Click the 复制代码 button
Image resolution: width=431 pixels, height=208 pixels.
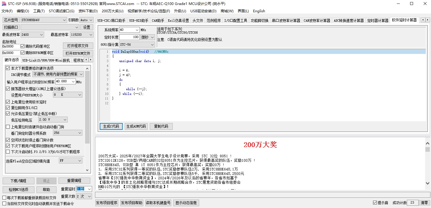click(161, 126)
